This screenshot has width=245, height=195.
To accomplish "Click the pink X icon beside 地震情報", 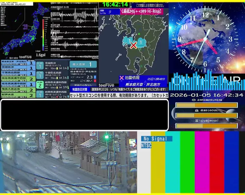I will (121, 78).
